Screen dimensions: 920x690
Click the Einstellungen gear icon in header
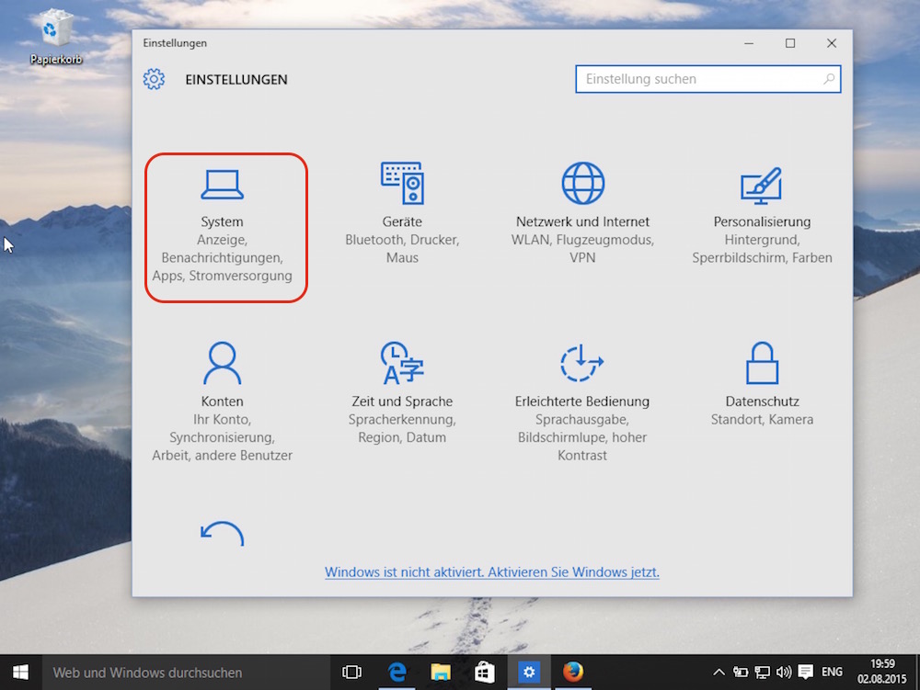point(154,79)
